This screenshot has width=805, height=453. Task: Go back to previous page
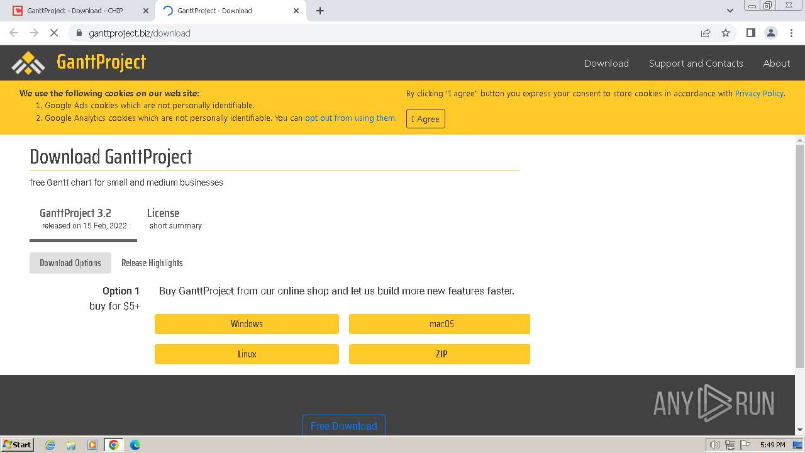pyautogui.click(x=14, y=33)
